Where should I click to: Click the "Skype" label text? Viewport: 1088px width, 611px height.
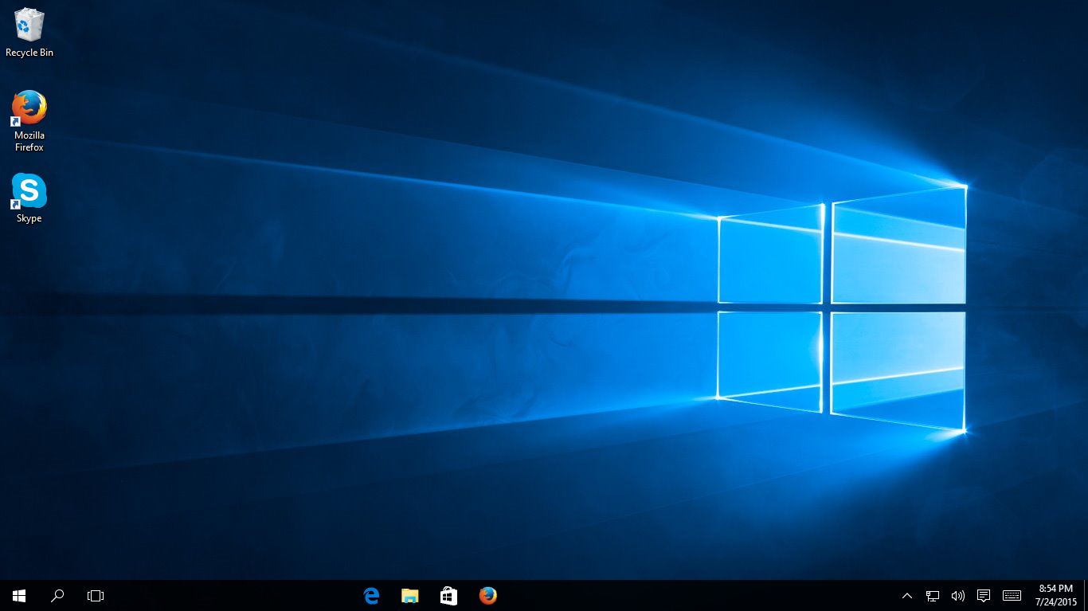pyautogui.click(x=29, y=218)
